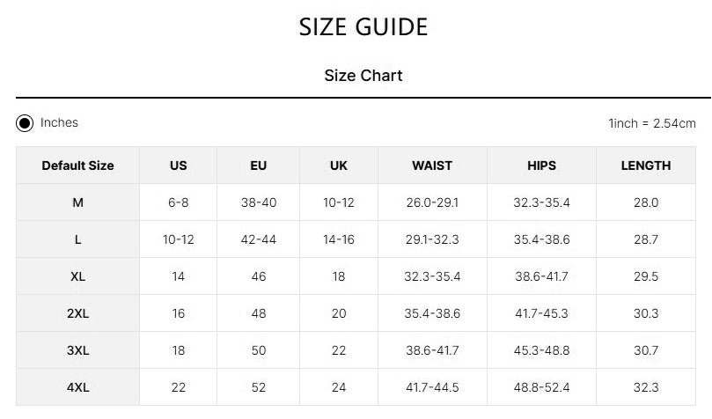Click the SIZE GUIDE title
Image resolution: width=712 pixels, height=419 pixels.
(x=363, y=27)
